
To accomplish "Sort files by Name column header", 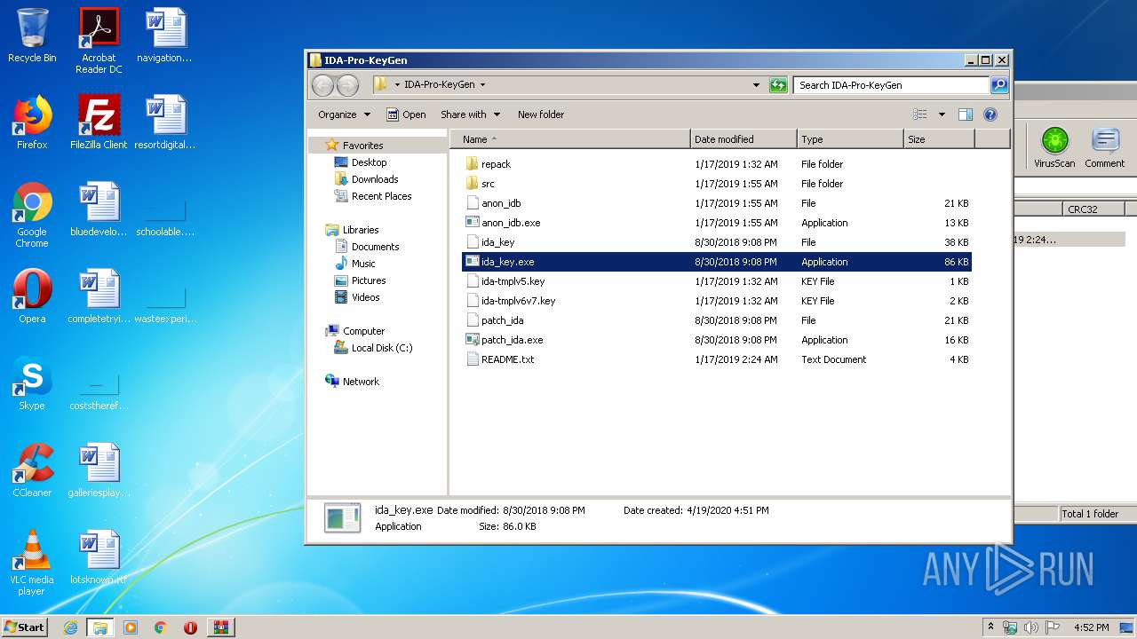I will tap(570, 139).
